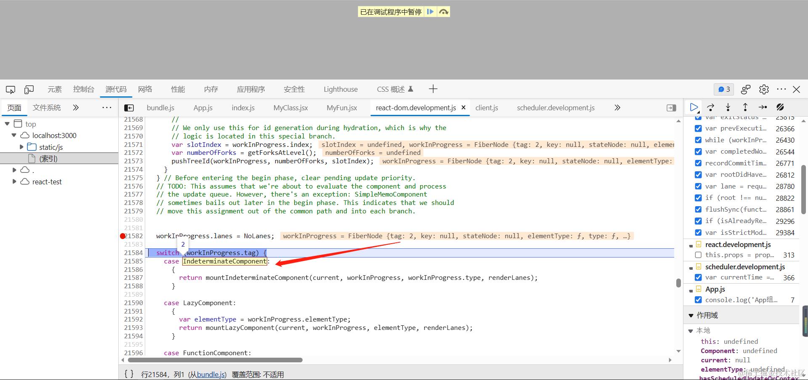
Task: Toggle the file navigator sidebar
Action: (129, 108)
